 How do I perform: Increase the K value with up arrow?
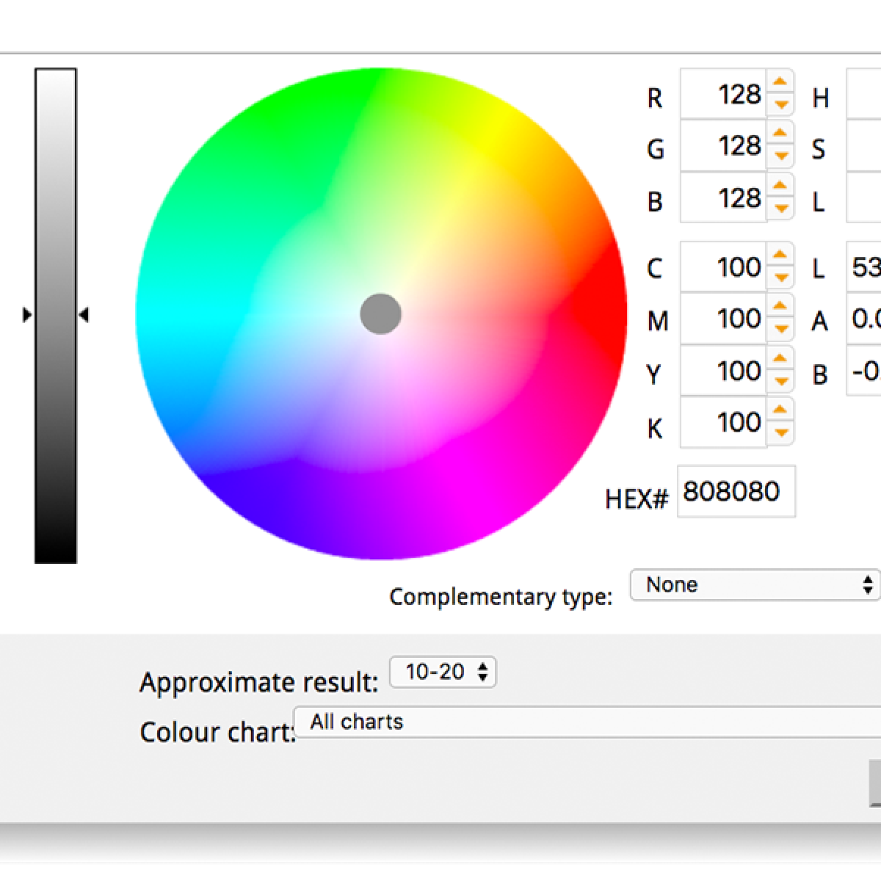point(780,410)
